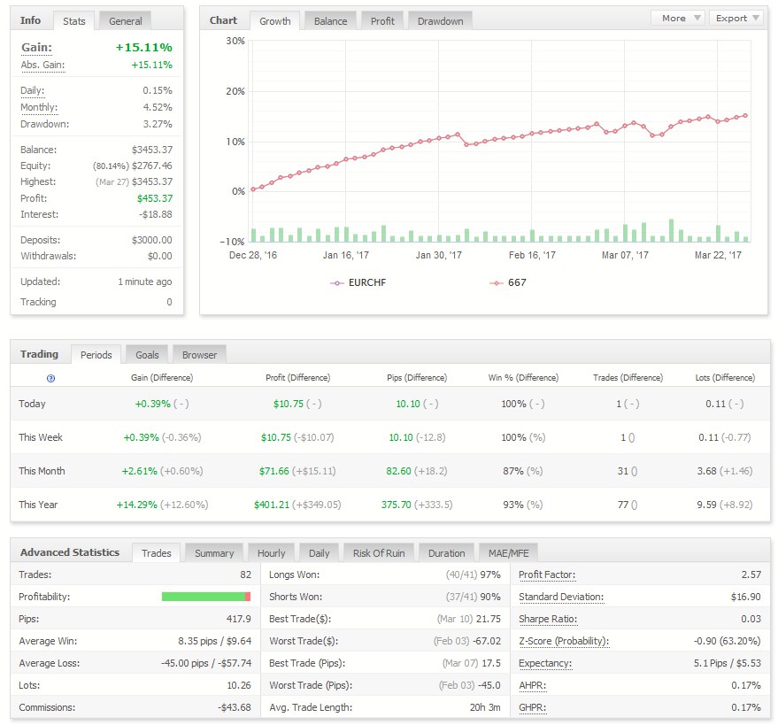This screenshot has width=778, height=725.
Task: Toggle the EURCHF legend series marker
Action: pyautogui.click(x=337, y=283)
